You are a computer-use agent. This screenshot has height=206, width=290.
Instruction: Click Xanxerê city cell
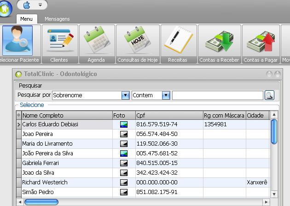click(257, 182)
